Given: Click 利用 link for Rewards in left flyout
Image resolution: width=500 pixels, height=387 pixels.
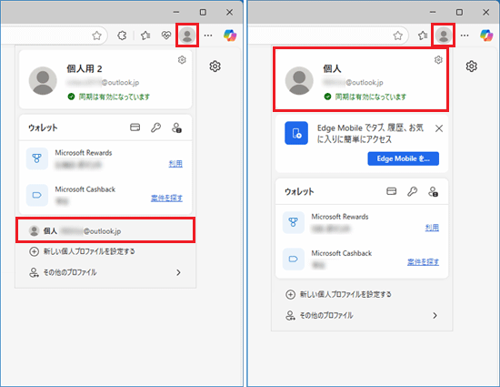Looking at the screenshot, I should pos(175,164).
